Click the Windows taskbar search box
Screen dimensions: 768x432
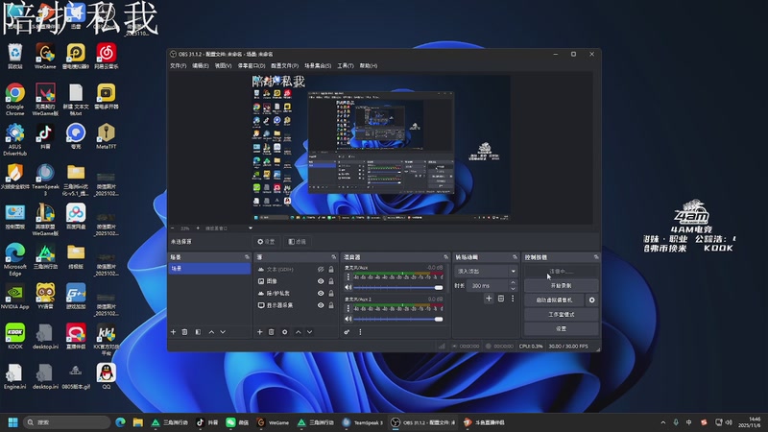coord(65,422)
